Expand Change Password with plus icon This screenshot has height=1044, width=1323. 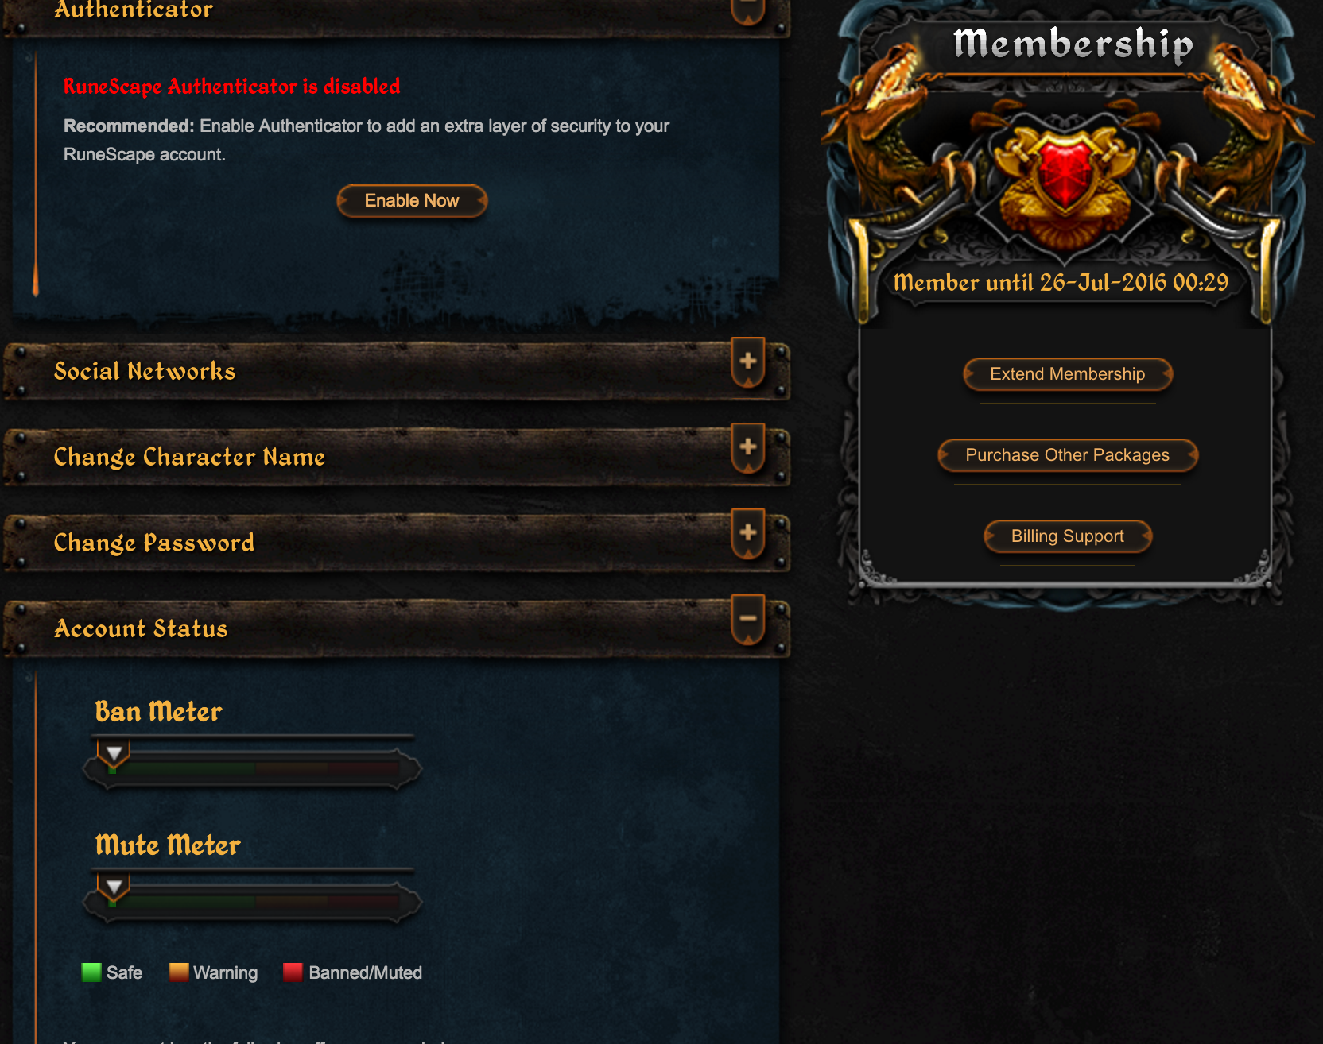coord(747,533)
